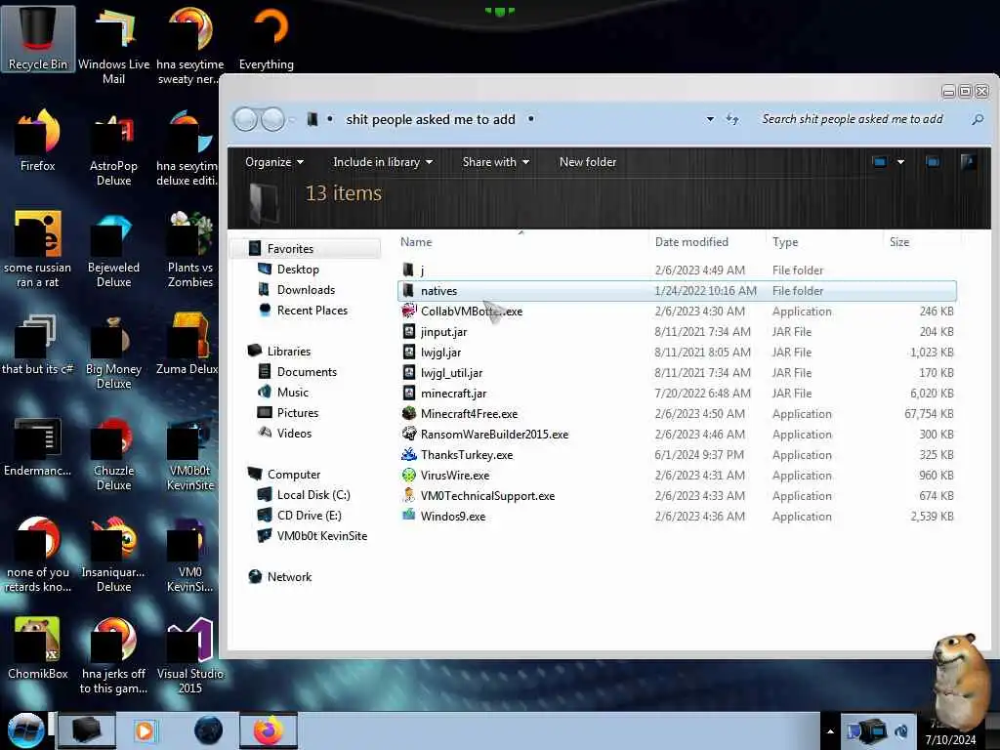Select Bejeweled Deluxe desktop icon
This screenshot has width=1000, height=750.
113,249
